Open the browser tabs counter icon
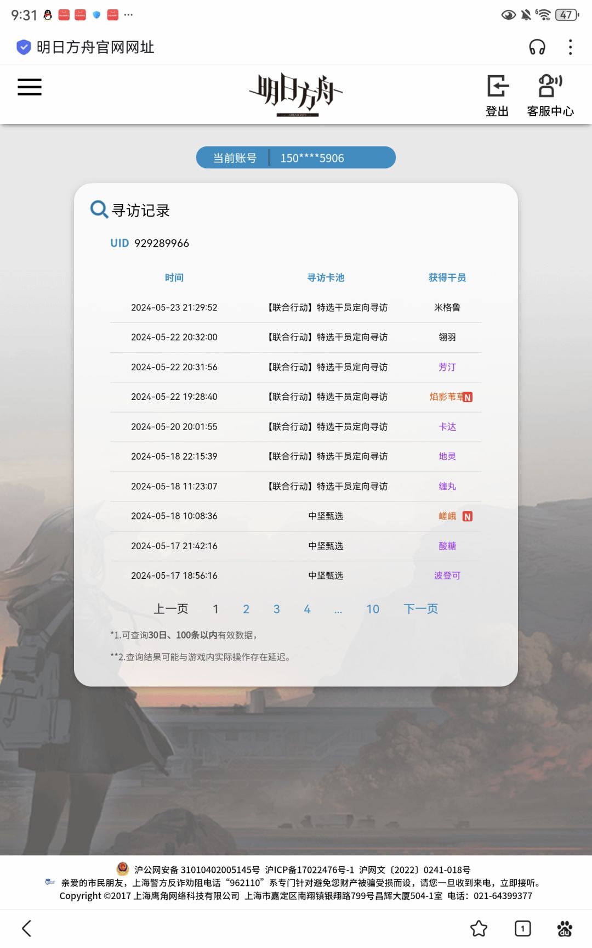The image size is (592, 948). click(523, 928)
